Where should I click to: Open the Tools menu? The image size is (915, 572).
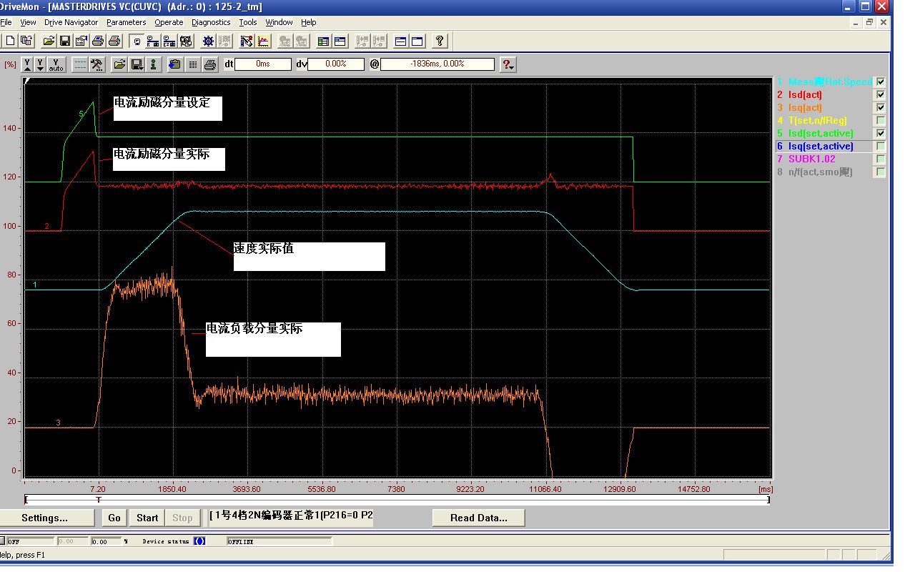click(247, 22)
